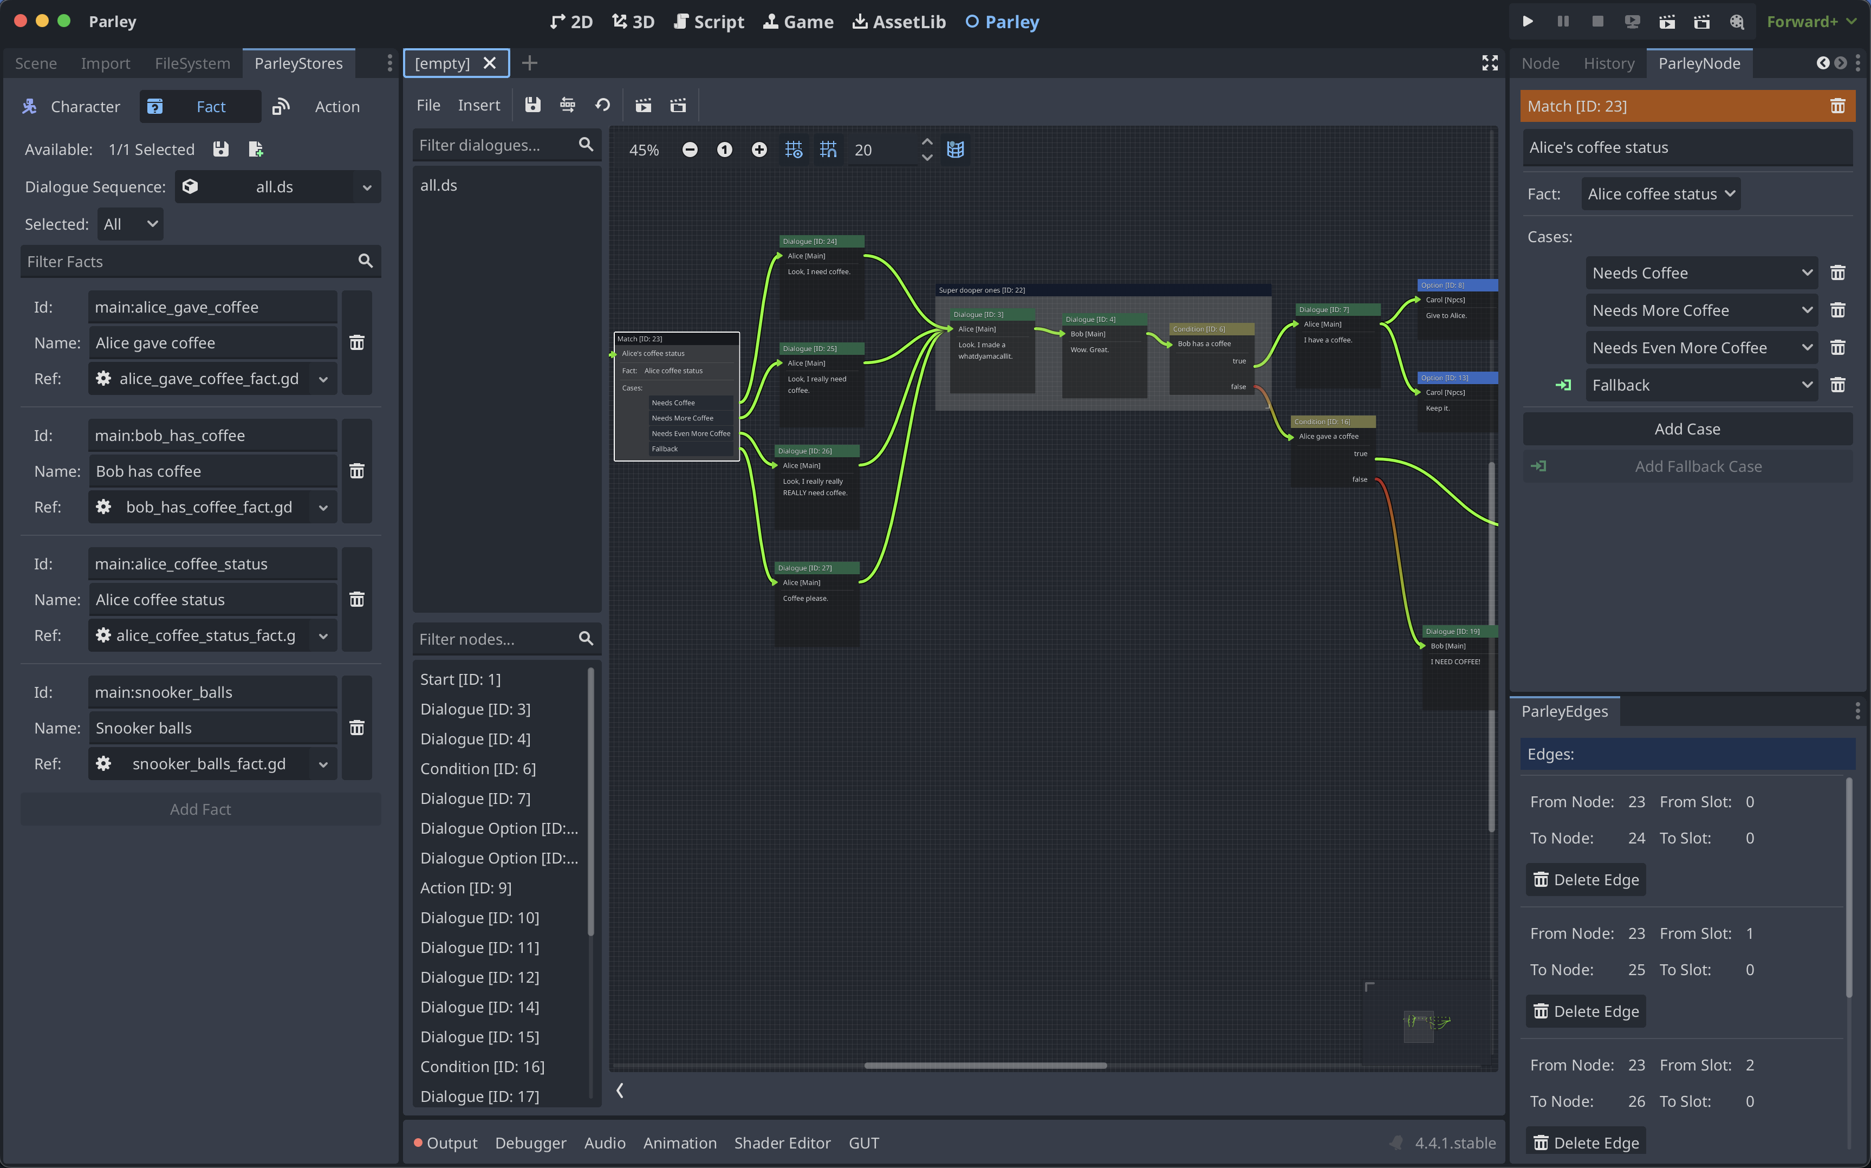Delete the Needs More Coffee case

pyautogui.click(x=1837, y=310)
